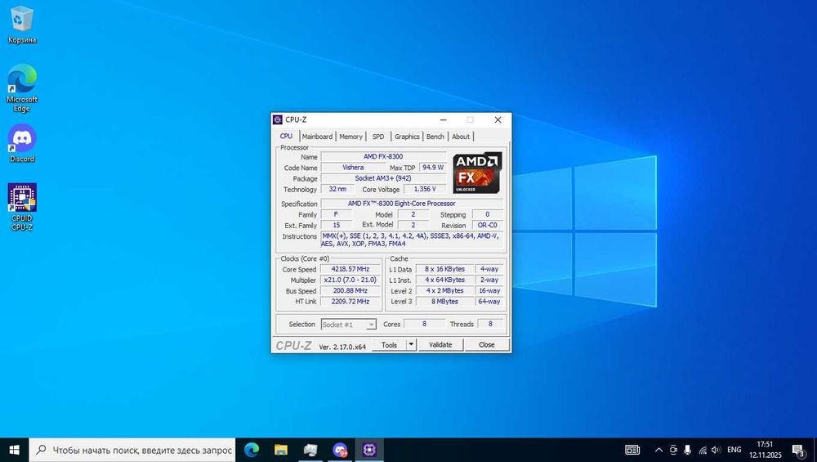This screenshot has width=817, height=462.
Task: Show hidden system tray icons
Action: pos(659,450)
